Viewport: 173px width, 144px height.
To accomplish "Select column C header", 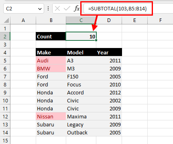I will (x=81, y=20).
